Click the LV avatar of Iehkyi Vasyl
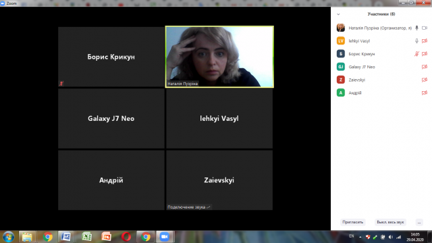The width and height of the screenshot is (432, 243). 340,40
